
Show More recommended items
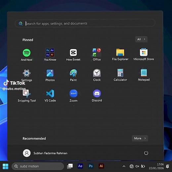140,138
